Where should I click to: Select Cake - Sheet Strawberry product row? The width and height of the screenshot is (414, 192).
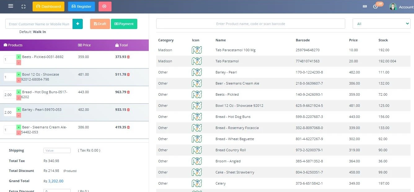(x=235, y=172)
